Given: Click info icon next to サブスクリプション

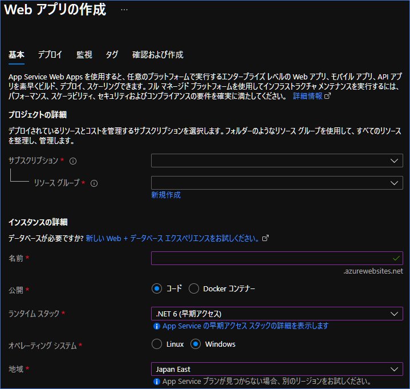Looking at the screenshot, I should coord(73,161).
